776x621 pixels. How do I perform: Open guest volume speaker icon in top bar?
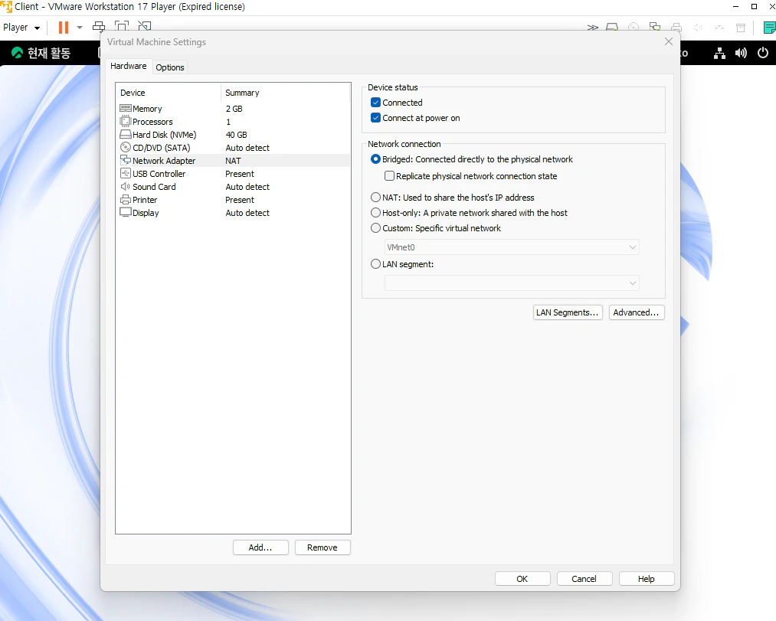pos(741,53)
